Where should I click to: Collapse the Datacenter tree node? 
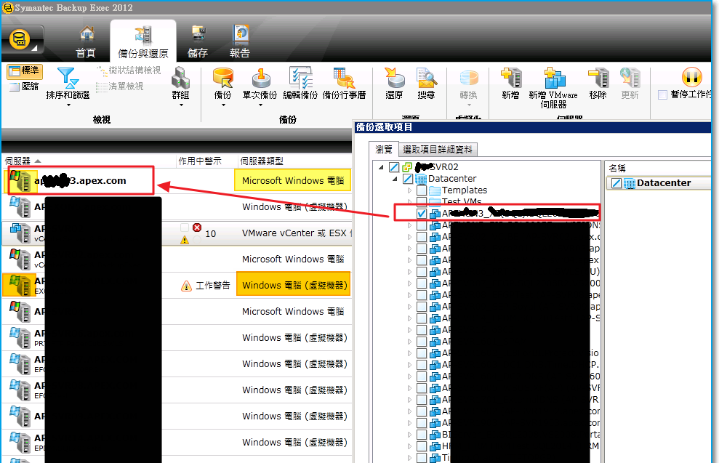pos(395,179)
